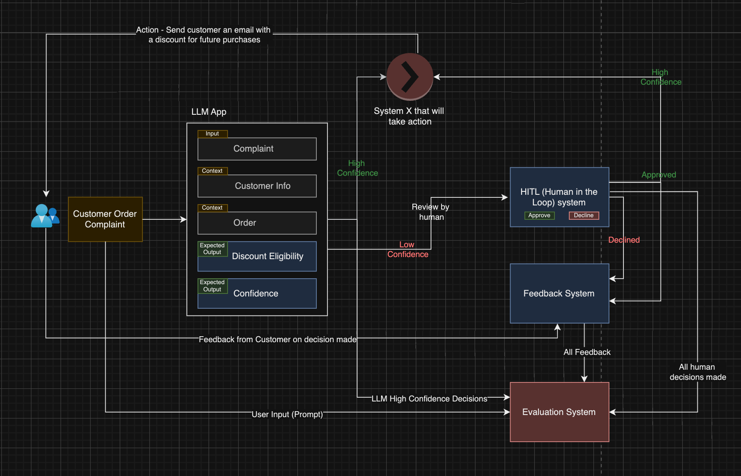The height and width of the screenshot is (476, 741).
Task: Click the Input badge above Complaint
Action: [x=212, y=133]
